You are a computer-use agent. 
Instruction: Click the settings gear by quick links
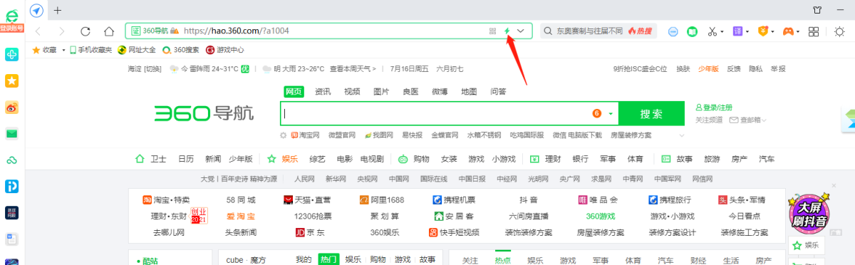(x=284, y=135)
